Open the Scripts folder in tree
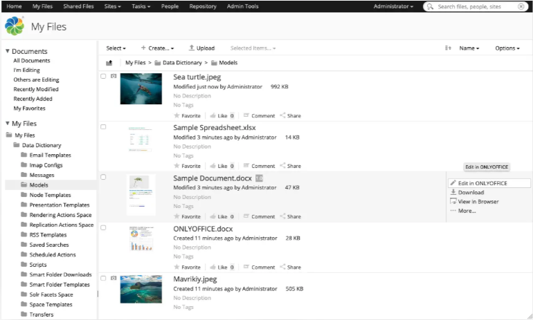The image size is (533, 320). 38,265
